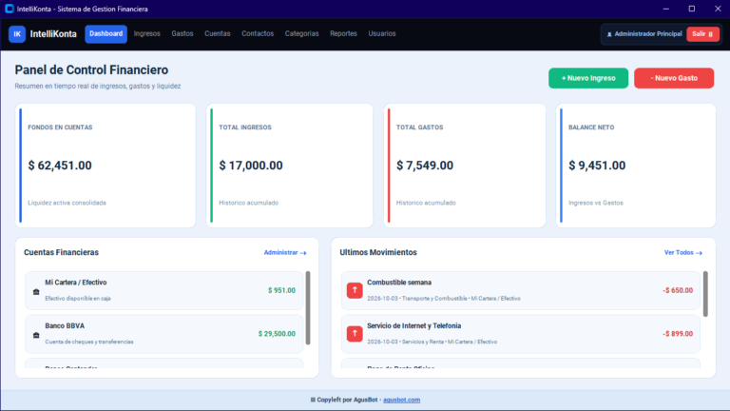The height and width of the screenshot is (411, 730).
Task: Click the red arrow icon for Combustible semana
Action: tap(355, 290)
